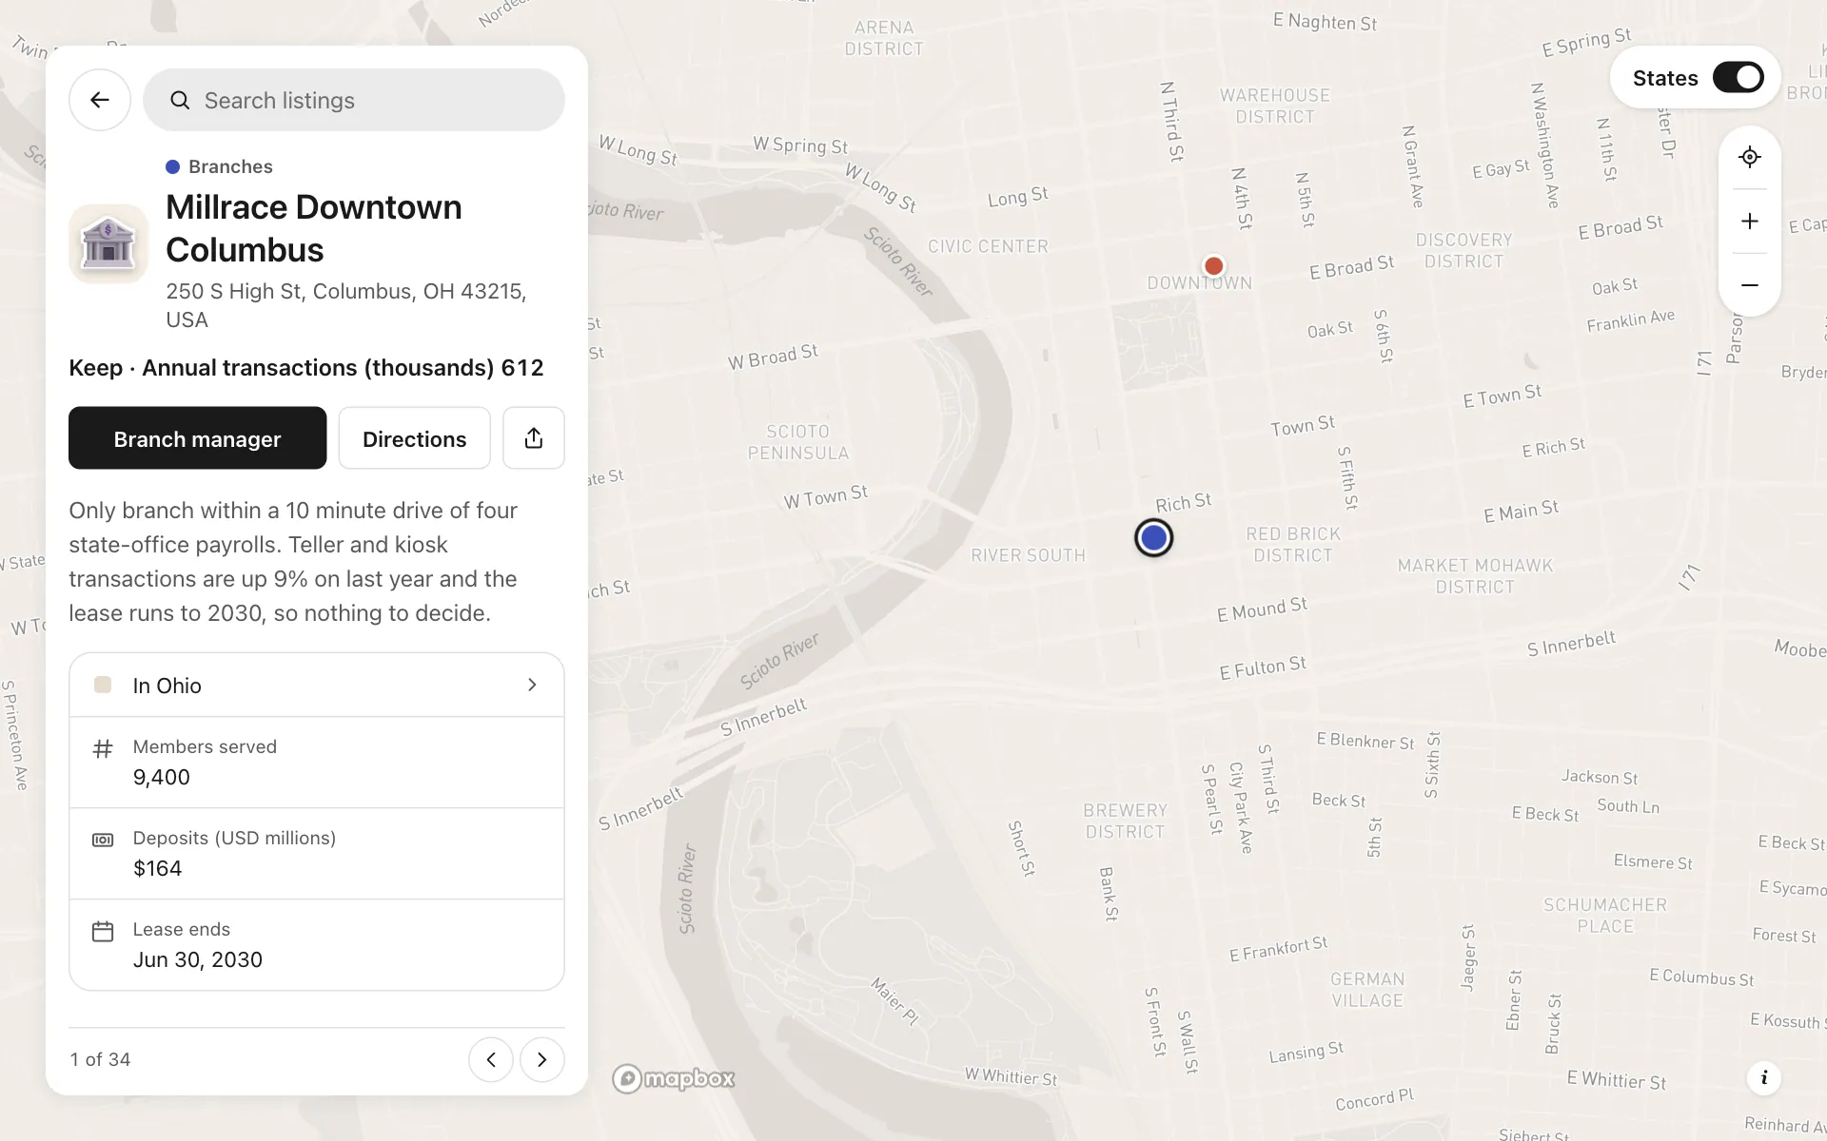Select the red map marker downtown
Image resolution: width=1827 pixels, height=1141 pixels.
1214,266
